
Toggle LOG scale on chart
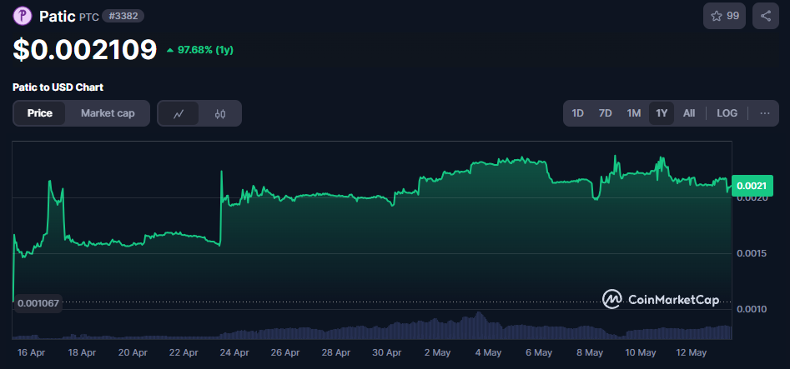click(x=727, y=113)
